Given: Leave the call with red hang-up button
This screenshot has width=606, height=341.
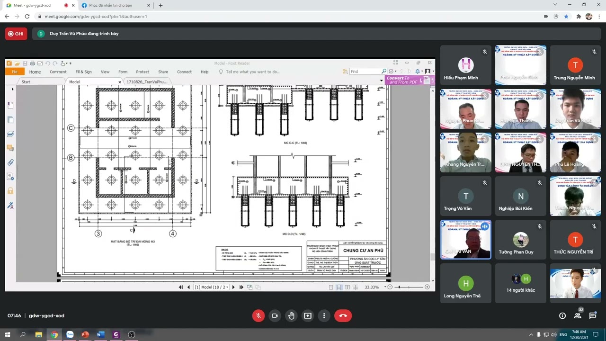Looking at the screenshot, I should 343,316.
